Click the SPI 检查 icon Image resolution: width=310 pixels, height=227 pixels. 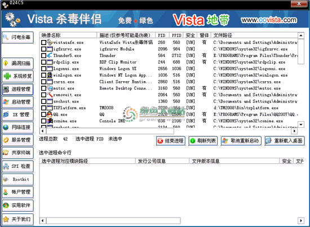click(x=6, y=166)
